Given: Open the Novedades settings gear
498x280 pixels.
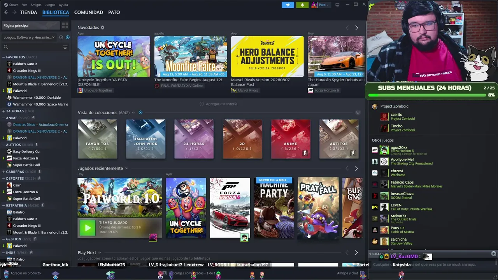Looking at the screenshot, I should point(102,28).
